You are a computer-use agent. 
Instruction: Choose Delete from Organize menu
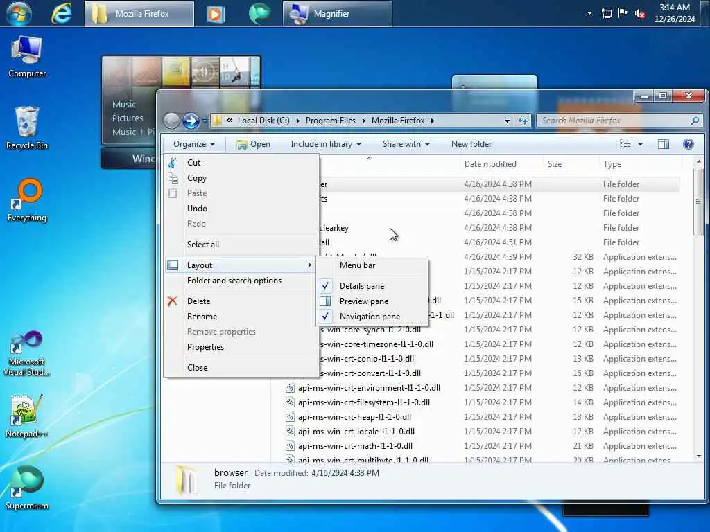pyautogui.click(x=241, y=301)
